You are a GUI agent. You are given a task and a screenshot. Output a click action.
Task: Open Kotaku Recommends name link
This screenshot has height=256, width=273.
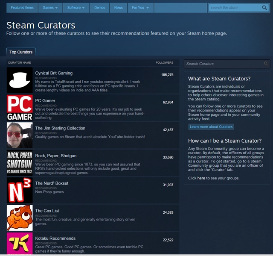tap(55, 238)
